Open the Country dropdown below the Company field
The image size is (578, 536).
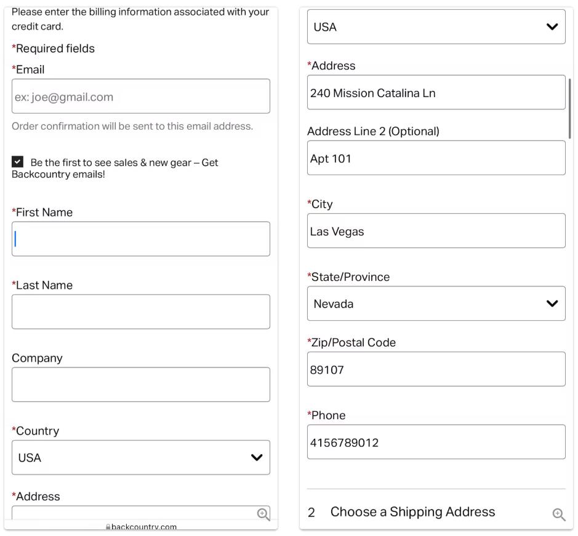(140, 457)
